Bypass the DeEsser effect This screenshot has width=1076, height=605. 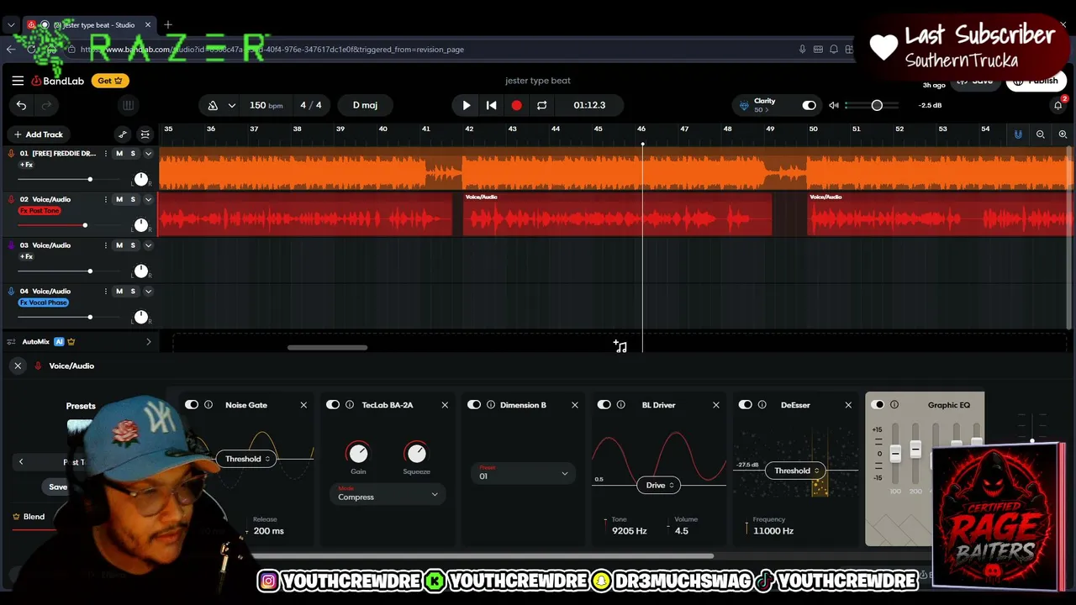click(746, 405)
